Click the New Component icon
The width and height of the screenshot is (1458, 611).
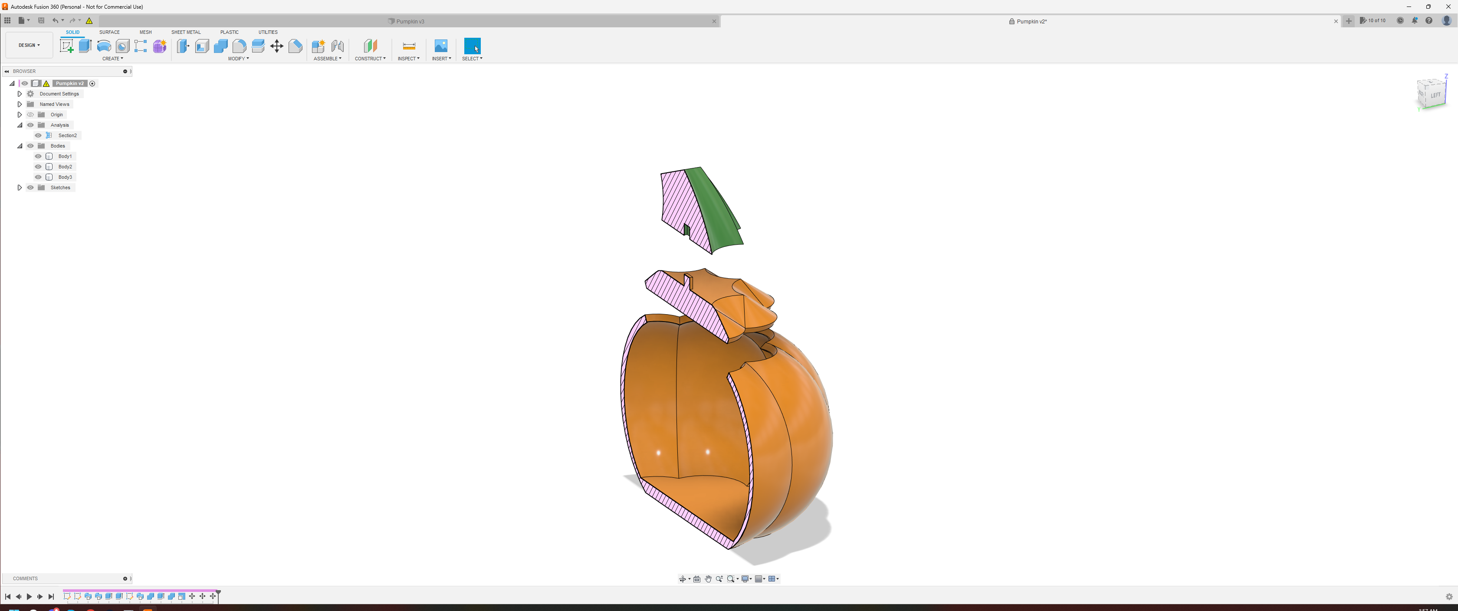(x=319, y=46)
